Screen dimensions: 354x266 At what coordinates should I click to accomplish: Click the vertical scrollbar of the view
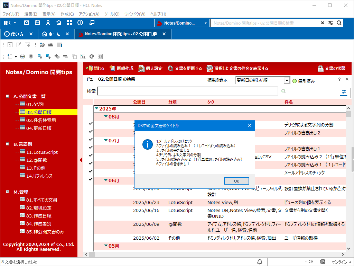pos(348,173)
